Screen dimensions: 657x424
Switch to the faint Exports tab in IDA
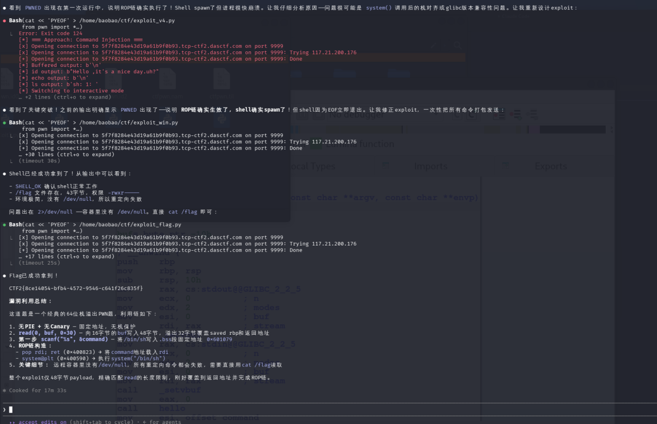(x=551, y=166)
